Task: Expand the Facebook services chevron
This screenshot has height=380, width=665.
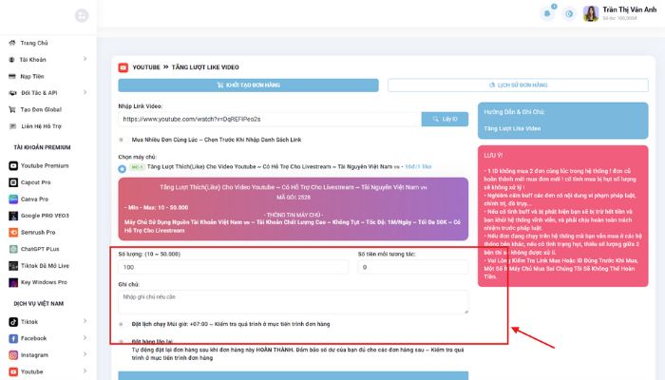Action: (85, 337)
